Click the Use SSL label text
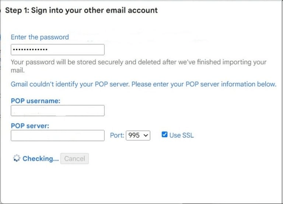 (181, 135)
